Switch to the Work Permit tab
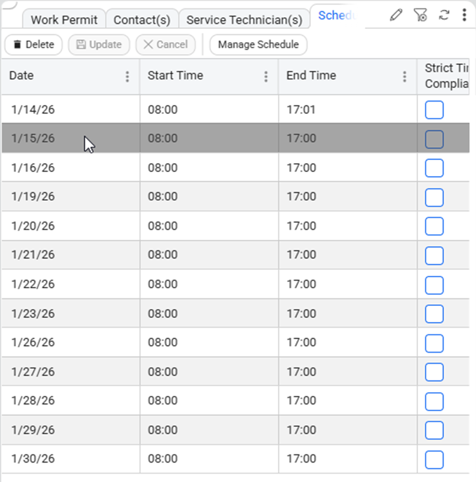 64,19
